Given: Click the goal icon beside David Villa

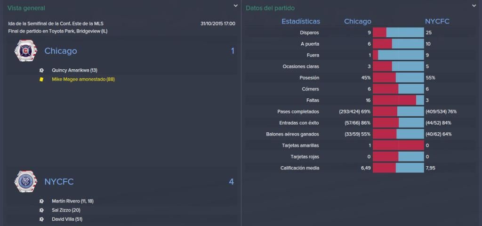Looking at the screenshot, I should (x=42, y=219).
